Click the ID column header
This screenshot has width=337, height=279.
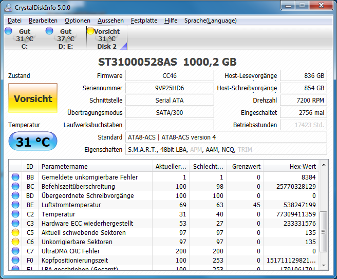click(30, 166)
